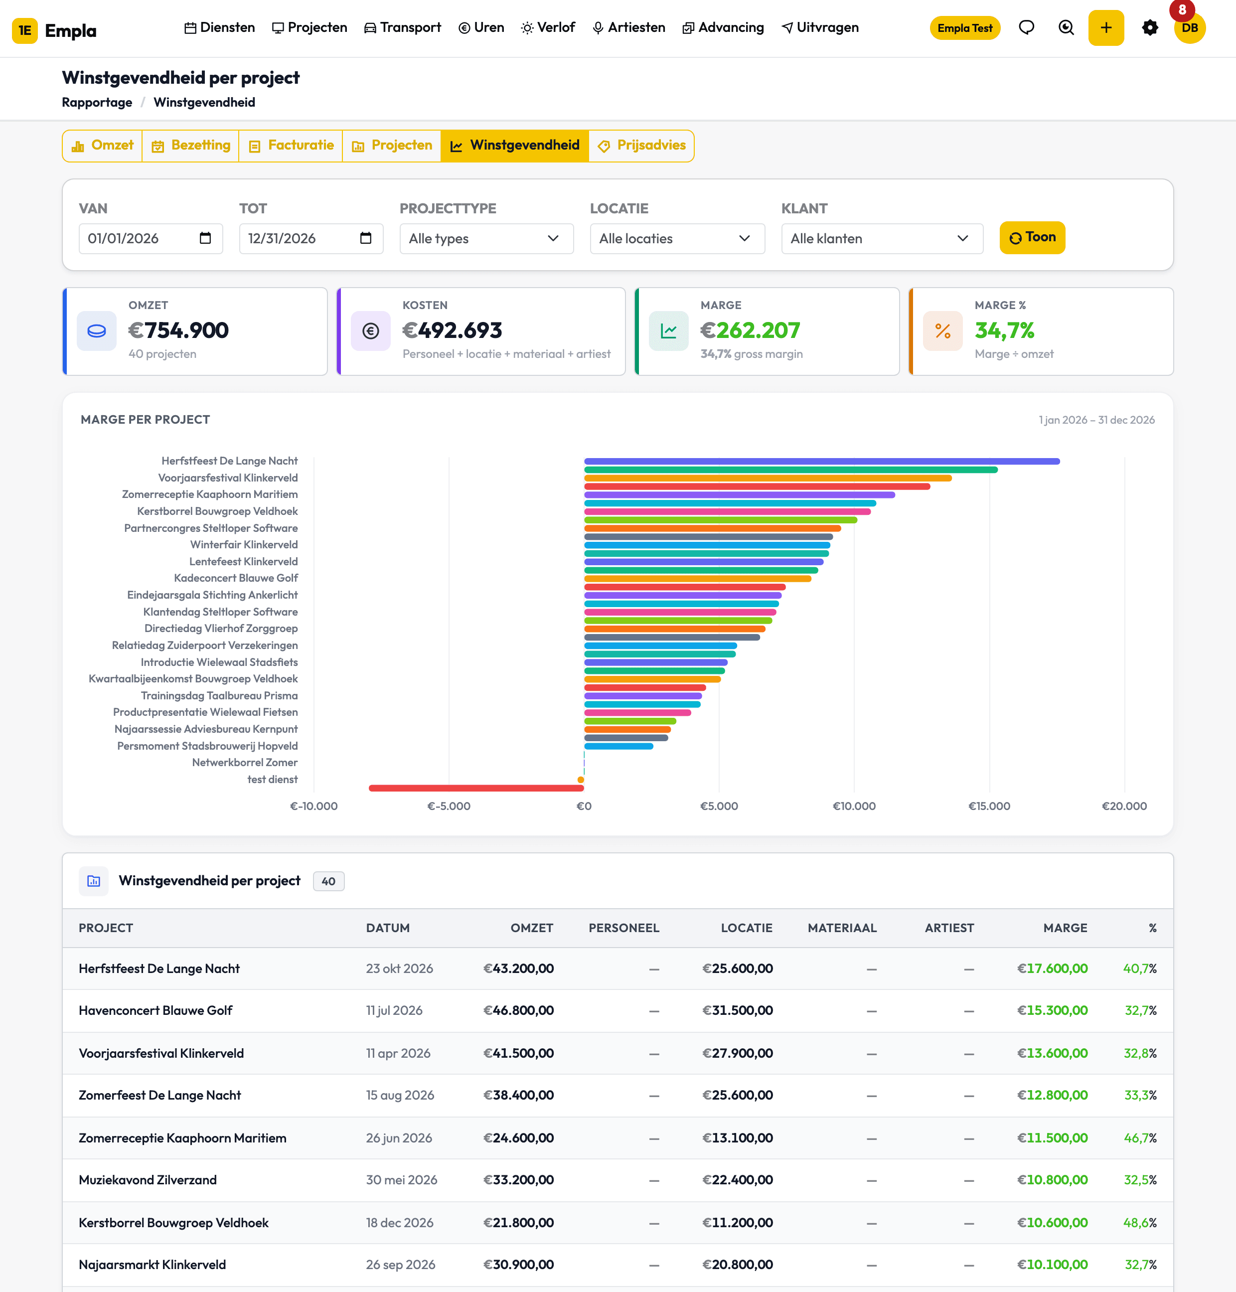Click margin value €13.600,00
Image resolution: width=1236 pixels, height=1292 pixels.
[x=1052, y=1054]
